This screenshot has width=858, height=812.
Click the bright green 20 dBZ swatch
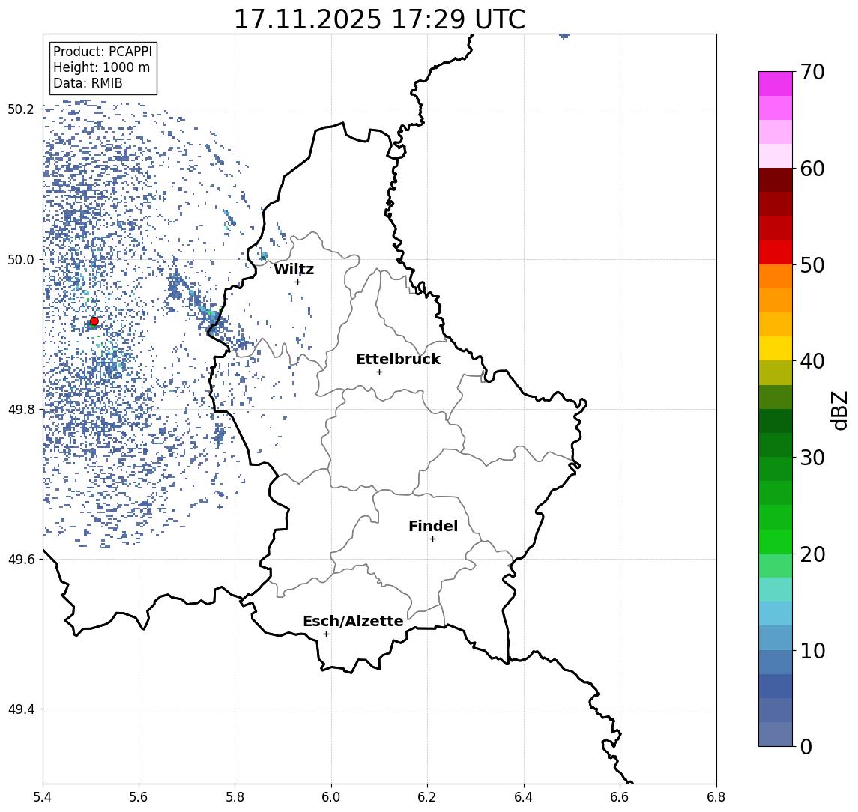tap(776, 541)
